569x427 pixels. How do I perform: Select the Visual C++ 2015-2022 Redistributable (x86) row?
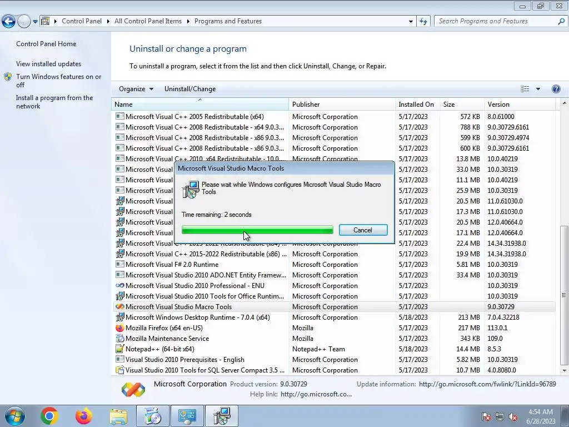point(334,254)
